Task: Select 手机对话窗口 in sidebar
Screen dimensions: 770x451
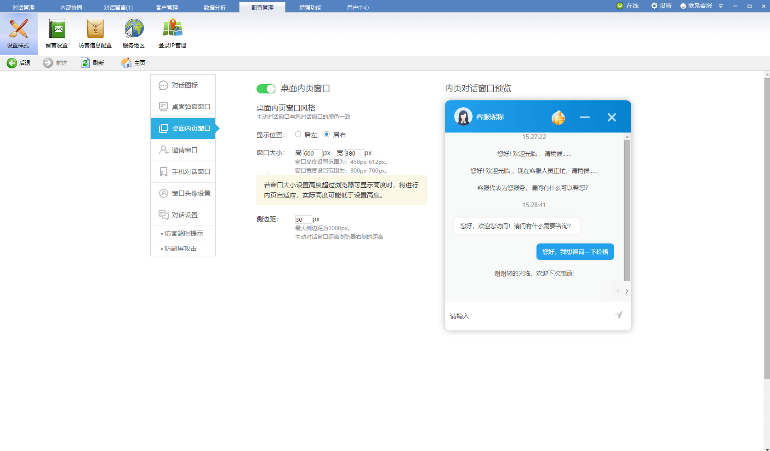Action: (183, 172)
